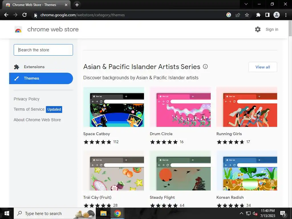Open the notification center icon
This screenshot has width=292, height=219.
[x=283, y=214]
